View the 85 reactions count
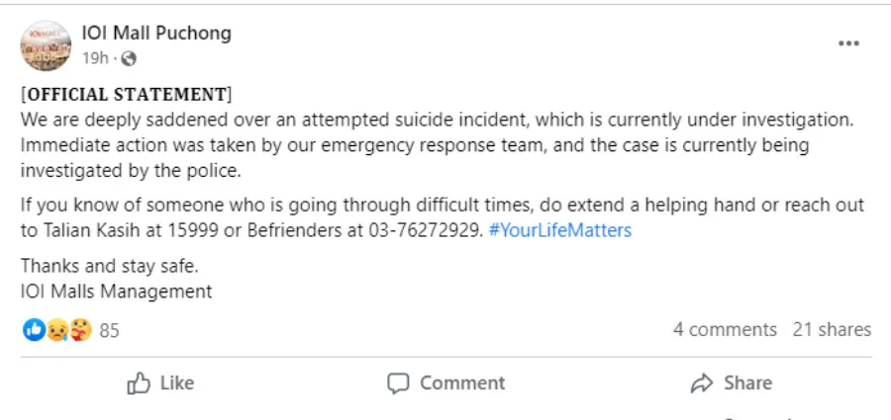Image resolution: width=891 pixels, height=420 pixels. (x=109, y=330)
